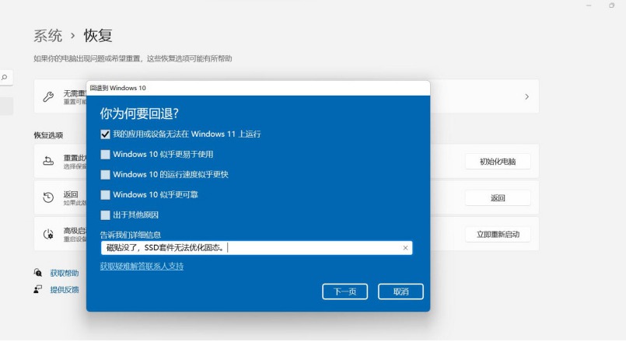Open the '获取帮助' link
Viewport: 626px width, 349px height.
click(65, 274)
